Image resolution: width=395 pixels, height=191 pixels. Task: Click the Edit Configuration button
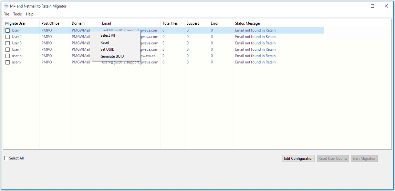[299, 158]
